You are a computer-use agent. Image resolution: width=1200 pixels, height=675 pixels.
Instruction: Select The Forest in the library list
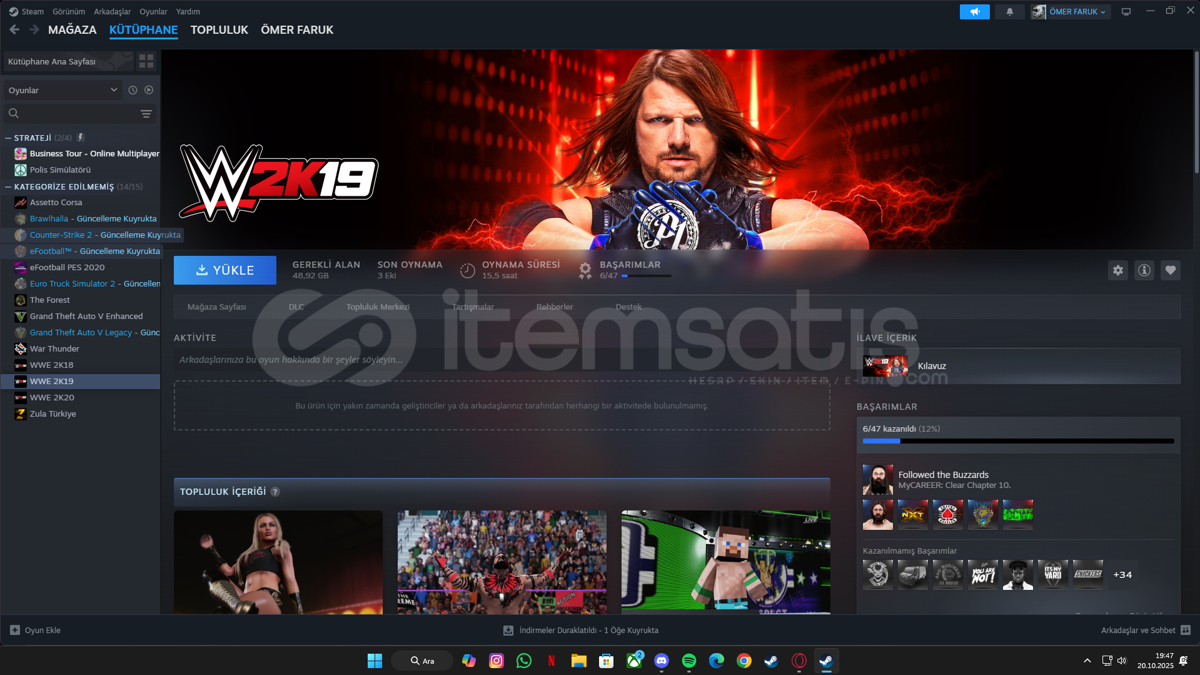point(80,300)
